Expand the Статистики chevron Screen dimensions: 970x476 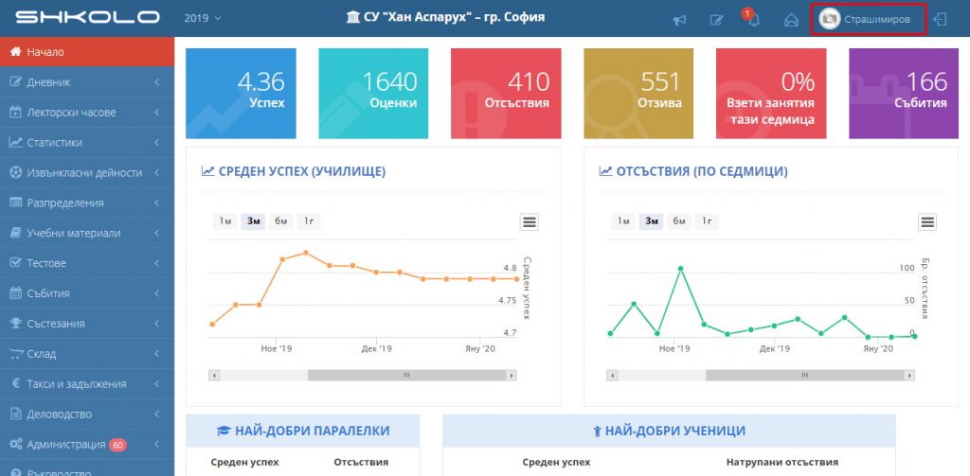click(157, 143)
